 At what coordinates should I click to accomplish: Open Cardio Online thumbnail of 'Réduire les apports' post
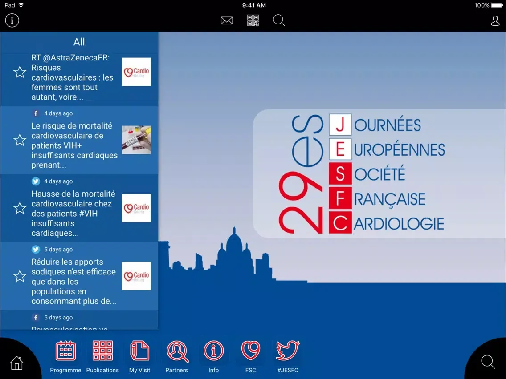(x=136, y=276)
